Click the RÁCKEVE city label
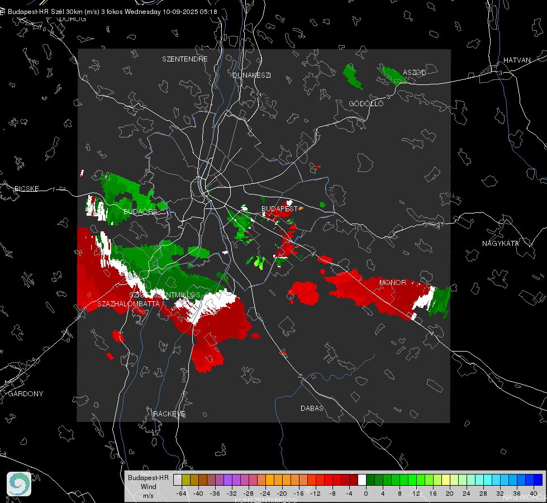The image size is (547, 503). coord(169,414)
